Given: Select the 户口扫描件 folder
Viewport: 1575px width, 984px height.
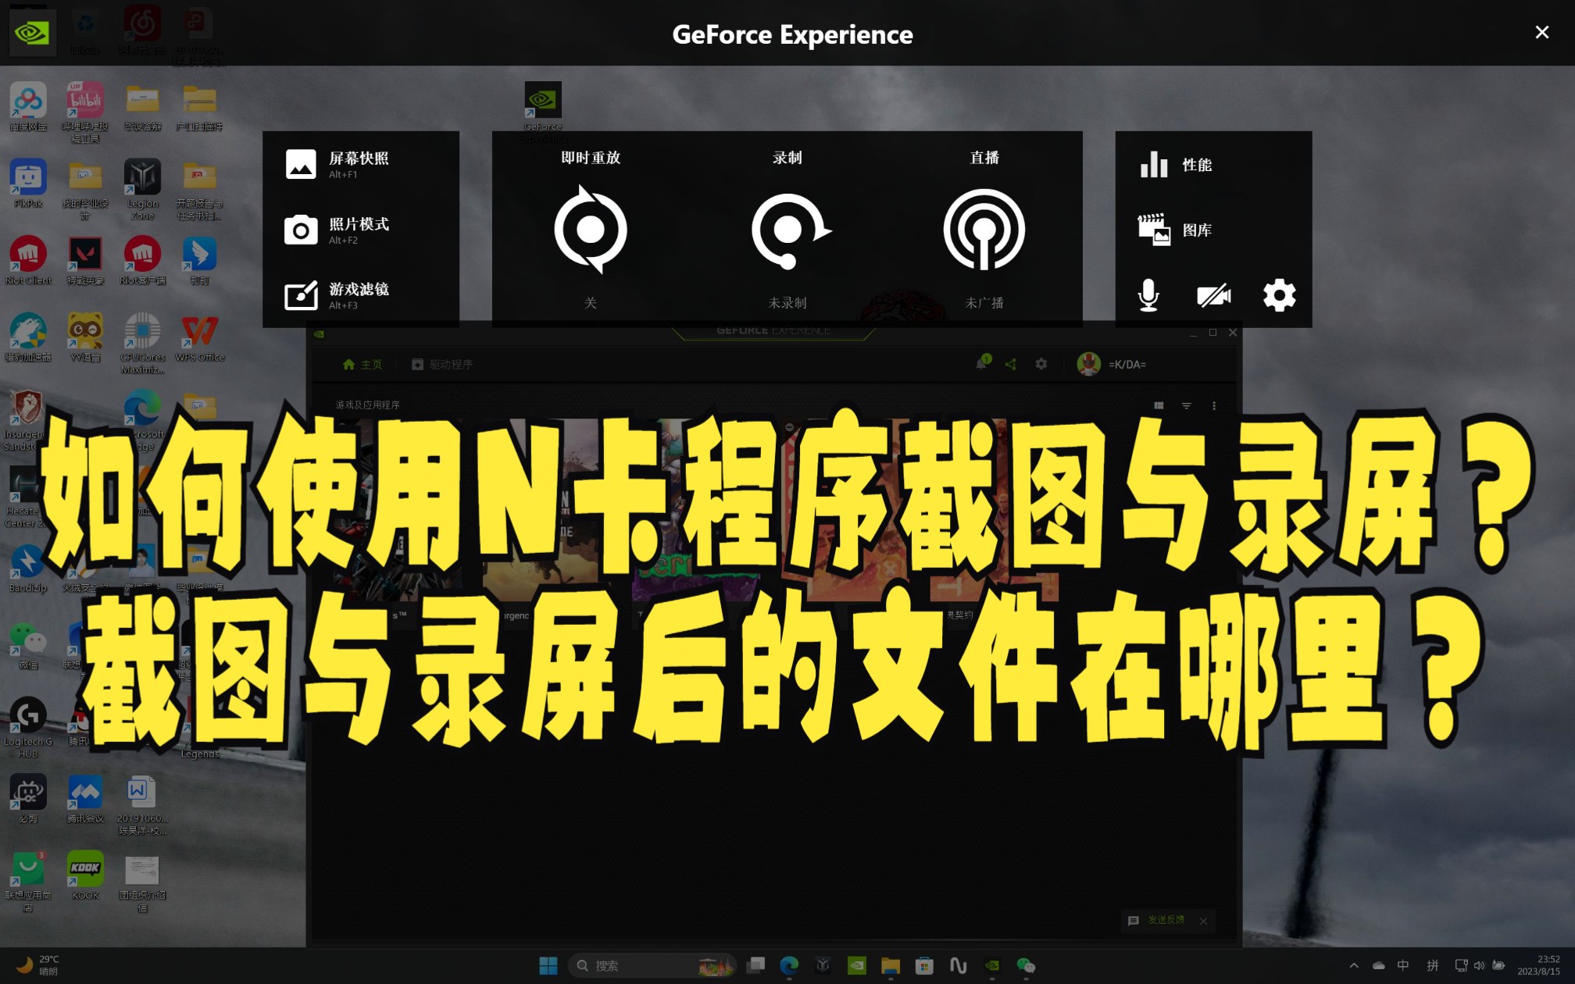Looking at the screenshot, I should pyautogui.click(x=199, y=107).
